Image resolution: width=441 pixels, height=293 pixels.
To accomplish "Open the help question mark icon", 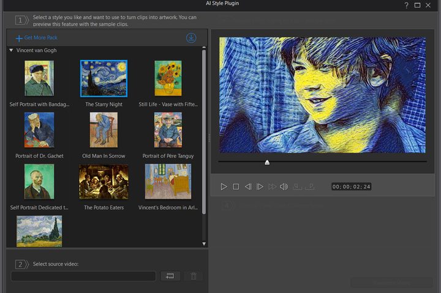I will click(x=407, y=5).
